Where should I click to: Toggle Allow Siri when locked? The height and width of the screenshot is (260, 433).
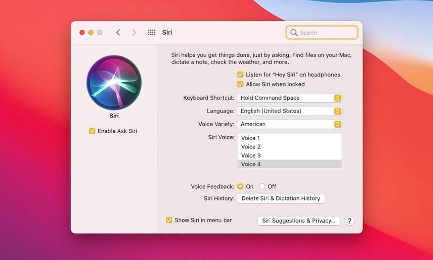point(240,84)
